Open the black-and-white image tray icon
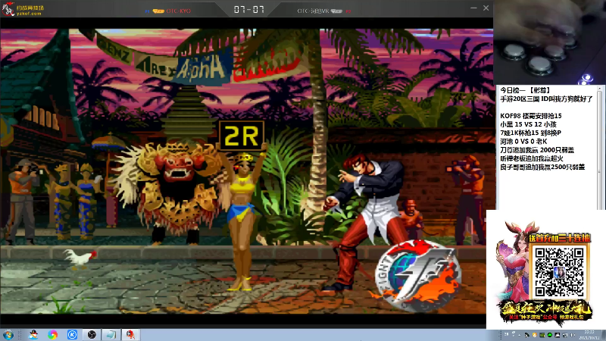The width and height of the screenshot is (606, 341). 558,335
